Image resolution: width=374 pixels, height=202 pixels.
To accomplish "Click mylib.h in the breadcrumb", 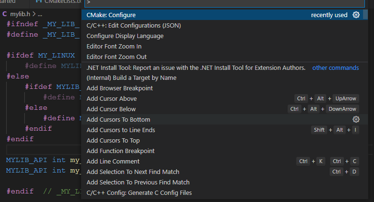I will click(x=20, y=14).
